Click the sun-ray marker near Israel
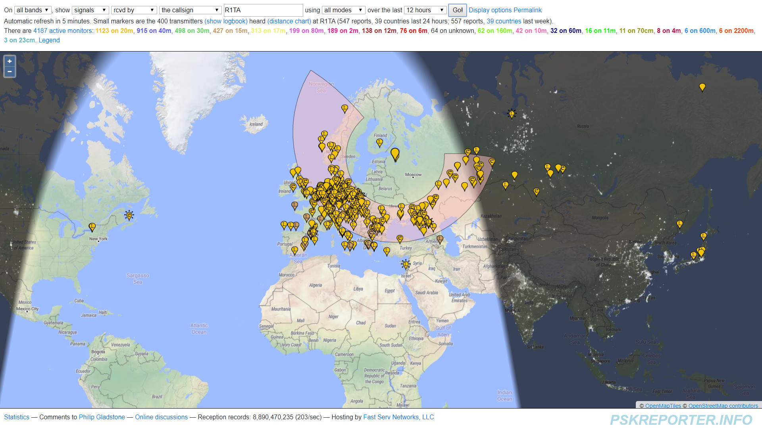Image resolution: width=762 pixels, height=428 pixels. [406, 264]
